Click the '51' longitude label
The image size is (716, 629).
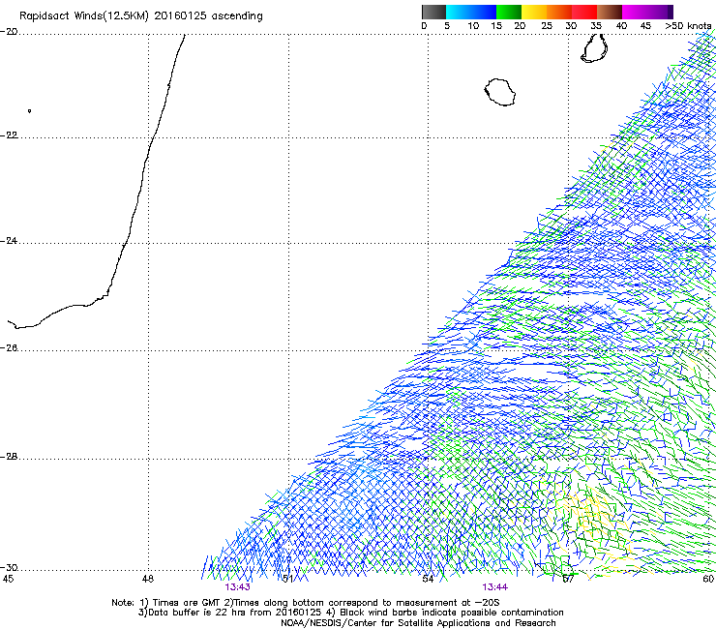click(x=287, y=579)
